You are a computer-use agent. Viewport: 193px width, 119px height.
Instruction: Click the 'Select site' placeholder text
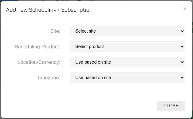(x=86, y=31)
